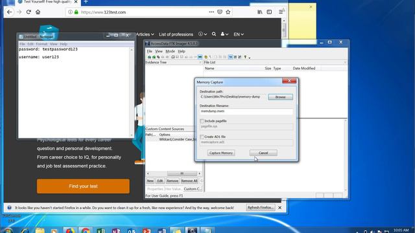Click Custom Content Sources horizontal scrollbar thumb

click(182, 173)
